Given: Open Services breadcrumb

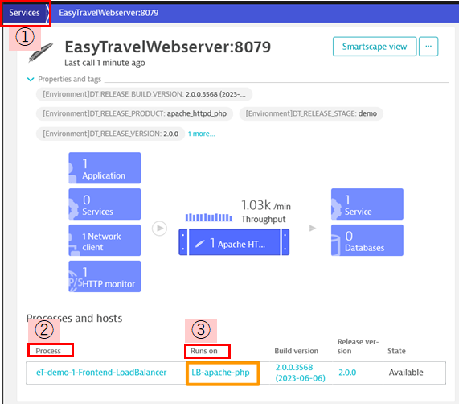Looking at the screenshot, I should [24, 13].
